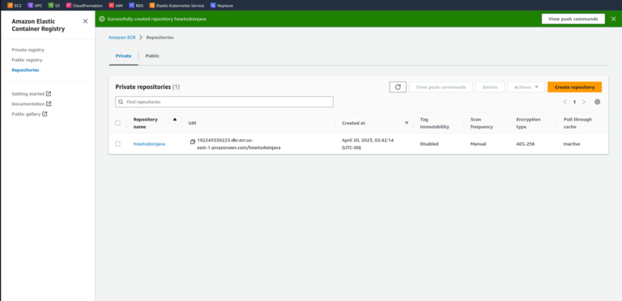The width and height of the screenshot is (622, 301).
Task: Click View push commands in the banner
Action: pos(573,19)
